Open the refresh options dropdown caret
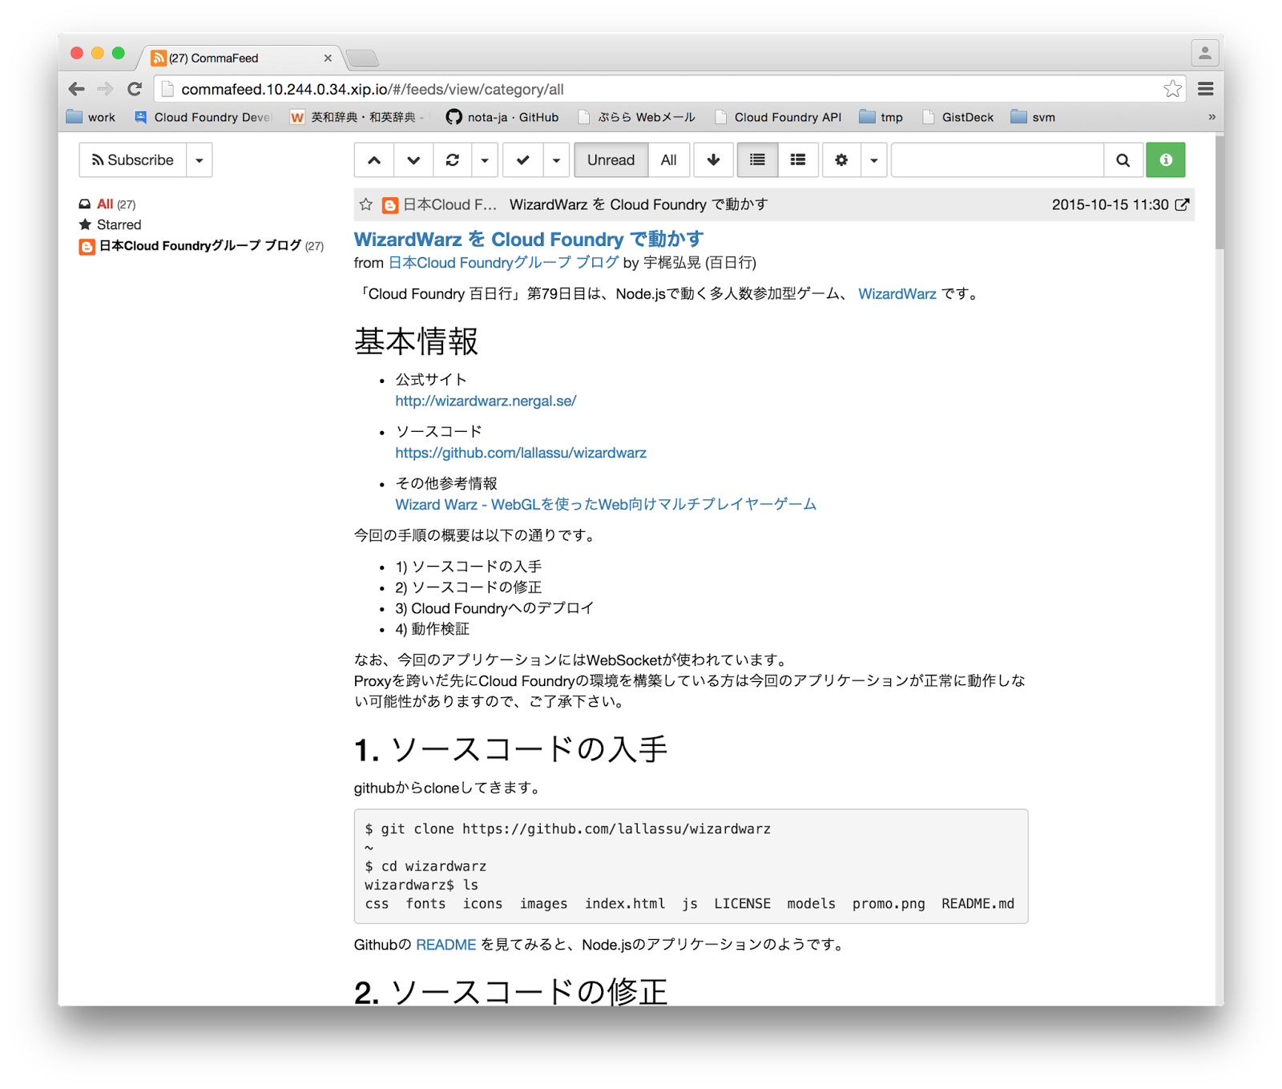Image resolution: width=1282 pixels, height=1089 pixels. pyautogui.click(x=485, y=160)
